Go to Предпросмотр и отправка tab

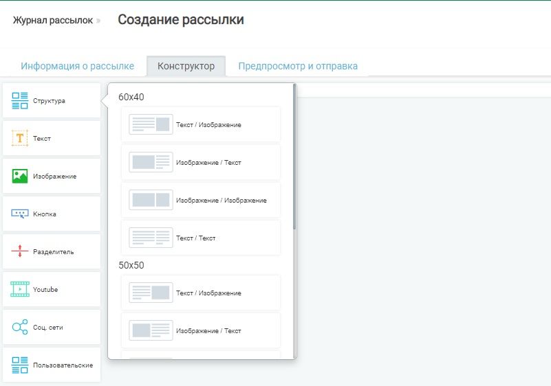[x=298, y=67]
